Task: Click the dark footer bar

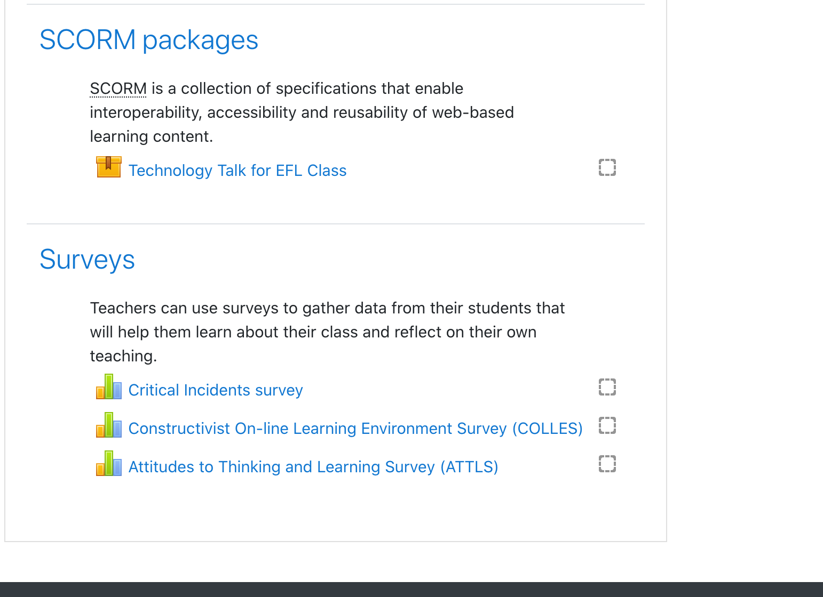Action: tap(411, 590)
